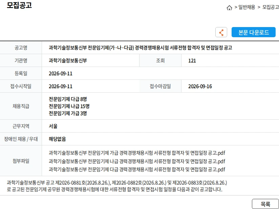Viewport: 279px width, 209px height.
Task: Click the 전문임기제 다급 8명 line
Action: (68, 99)
